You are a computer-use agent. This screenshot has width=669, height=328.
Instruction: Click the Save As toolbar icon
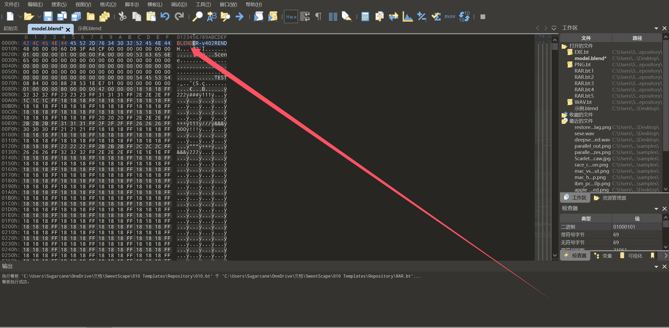click(62, 17)
